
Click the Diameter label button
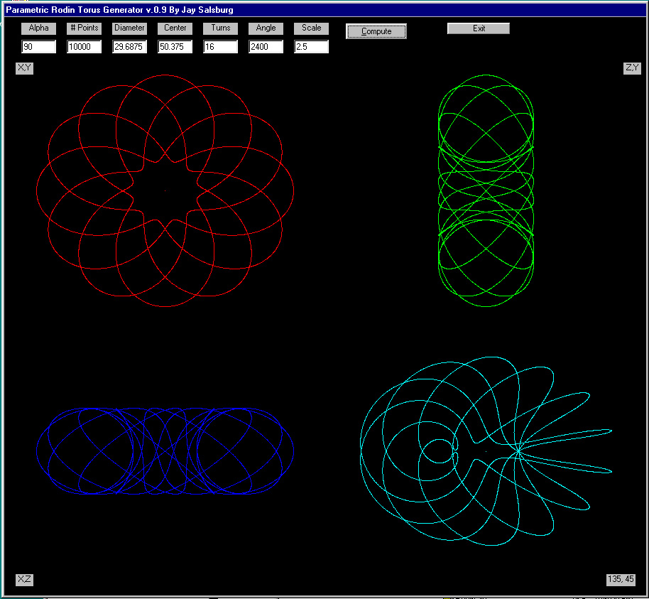(129, 28)
